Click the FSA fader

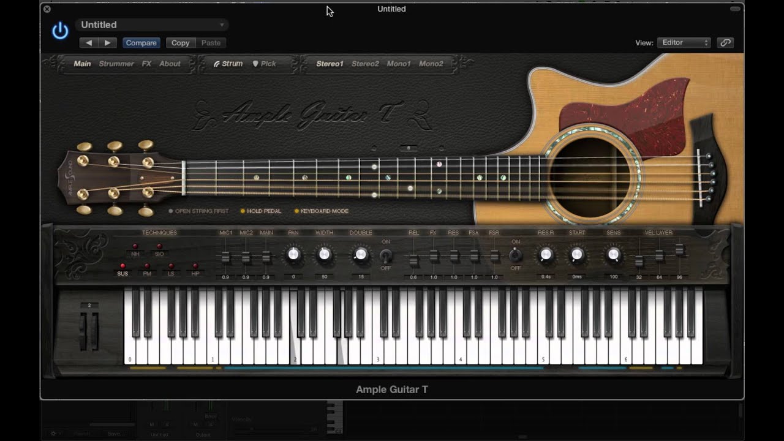pos(474,256)
